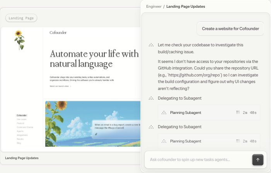This screenshot has height=173, width=271.
Task: Click the paperclip attachment icon in preview
Action: [x=96, y=134]
